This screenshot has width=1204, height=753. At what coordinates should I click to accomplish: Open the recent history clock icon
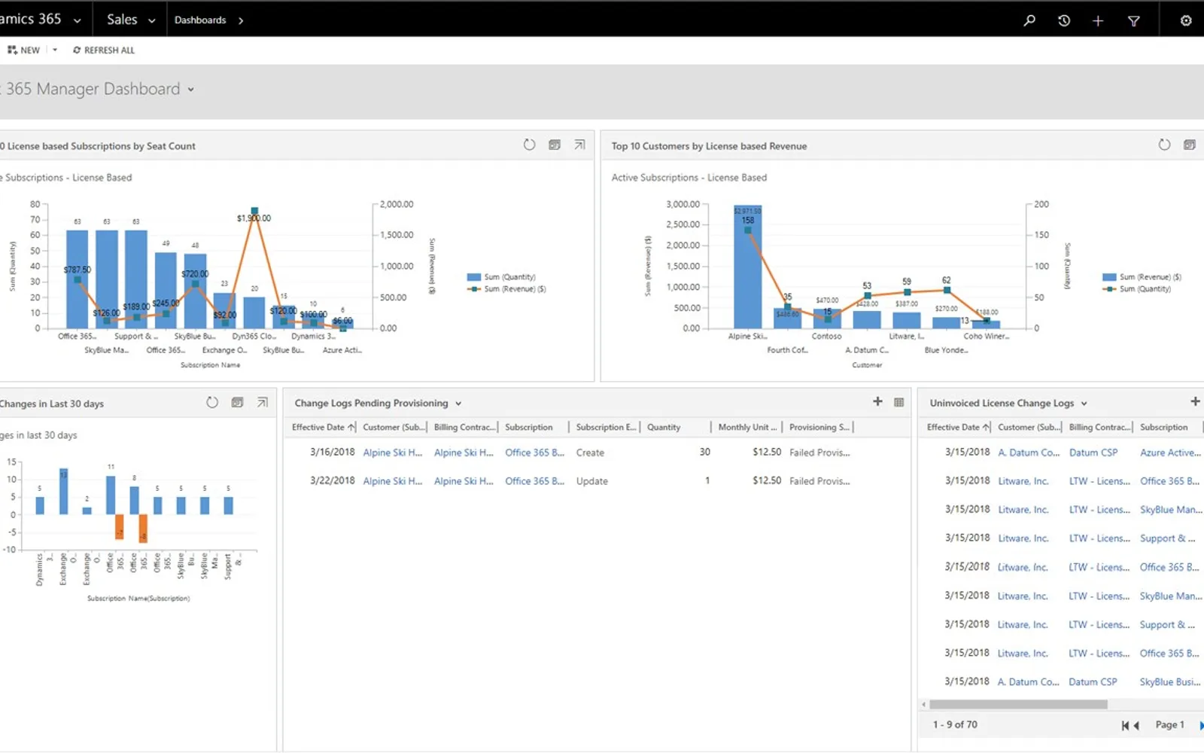(1063, 20)
